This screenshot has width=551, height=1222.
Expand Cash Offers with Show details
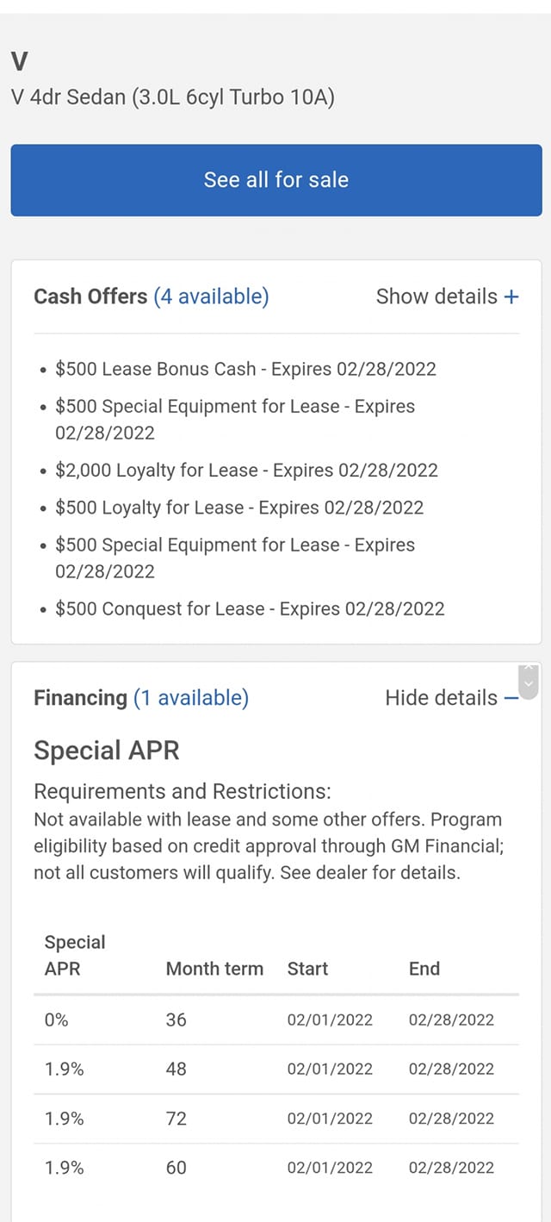pyautogui.click(x=437, y=296)
